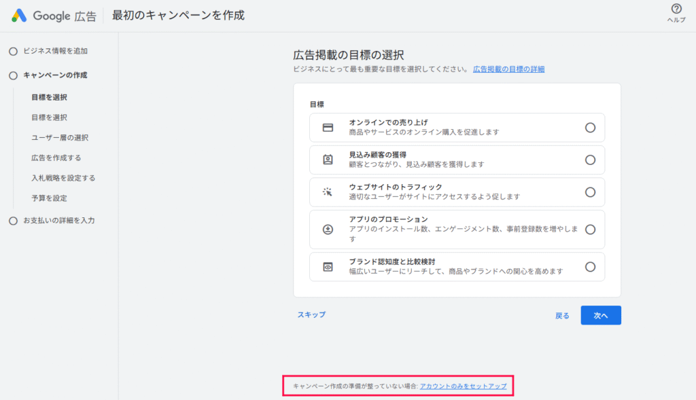Click the step circle next to お支払いの詳細を入力

point(12,220)
